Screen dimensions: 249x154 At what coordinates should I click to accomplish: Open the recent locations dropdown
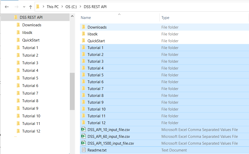coord(24,7)
